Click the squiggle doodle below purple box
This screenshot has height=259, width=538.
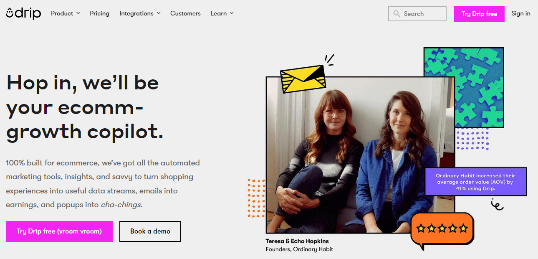tap(497, 204)
